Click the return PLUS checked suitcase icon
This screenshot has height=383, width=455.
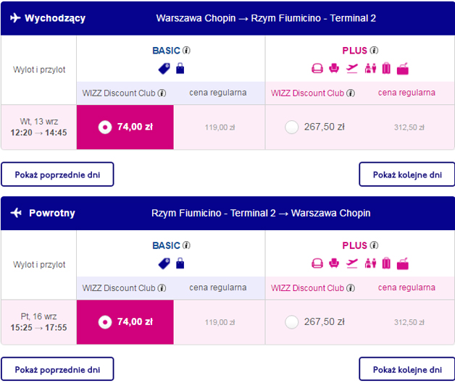386,264
